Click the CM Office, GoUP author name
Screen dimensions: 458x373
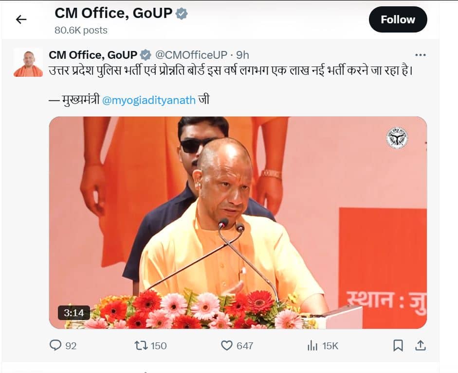click(93, 55)
